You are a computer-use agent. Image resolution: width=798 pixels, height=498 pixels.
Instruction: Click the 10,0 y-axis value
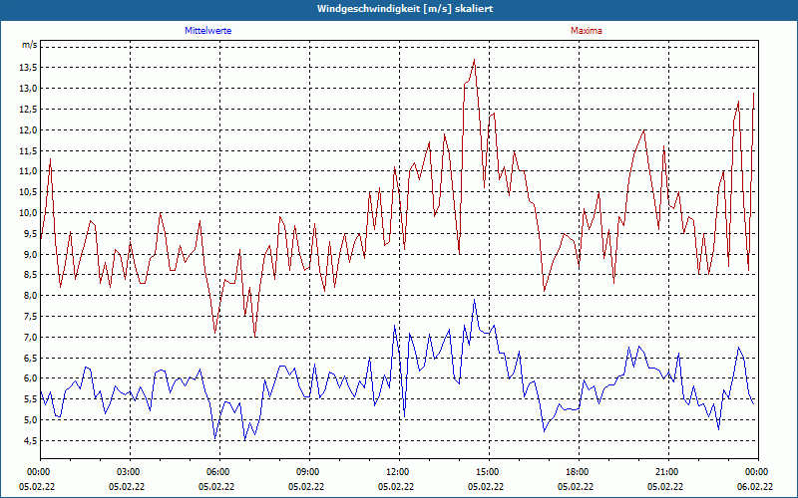click(29, 213)
